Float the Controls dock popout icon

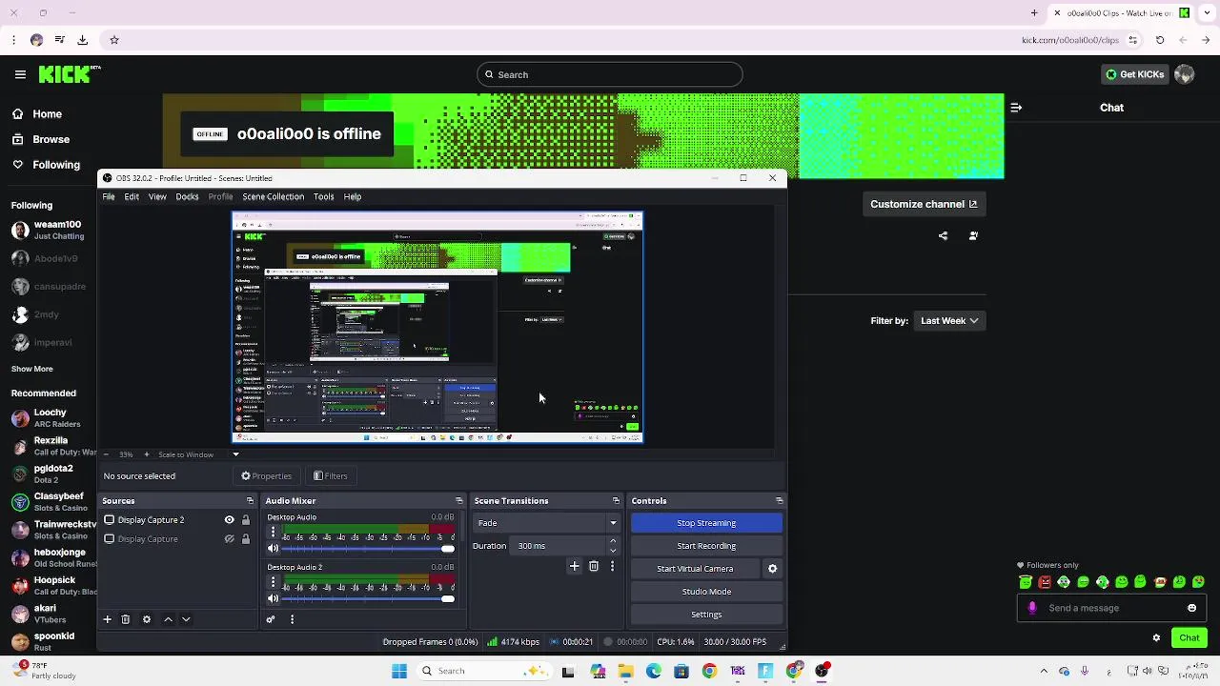point(780,501)
